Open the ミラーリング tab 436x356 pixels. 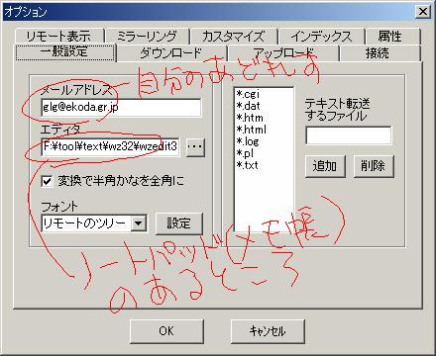(x=147, y=36)
